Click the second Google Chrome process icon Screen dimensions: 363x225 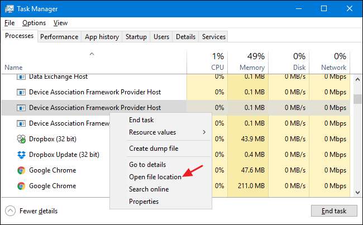[21, 186]
